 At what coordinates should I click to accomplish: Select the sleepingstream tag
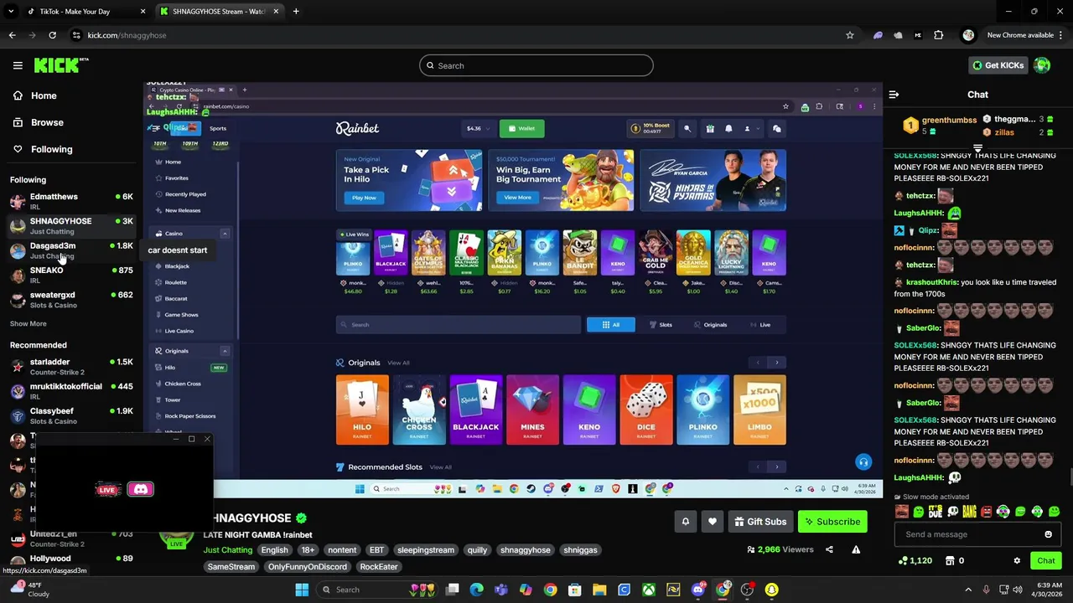tap(426, 550)
